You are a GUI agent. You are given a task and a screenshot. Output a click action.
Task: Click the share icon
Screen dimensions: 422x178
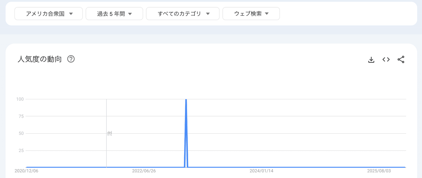click(x=401, y=60)
